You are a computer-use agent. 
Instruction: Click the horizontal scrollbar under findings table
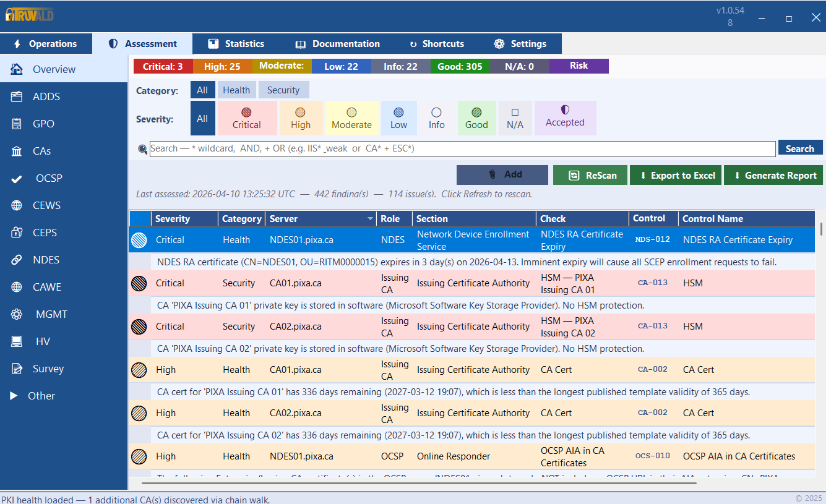click(x=419, y=482)
